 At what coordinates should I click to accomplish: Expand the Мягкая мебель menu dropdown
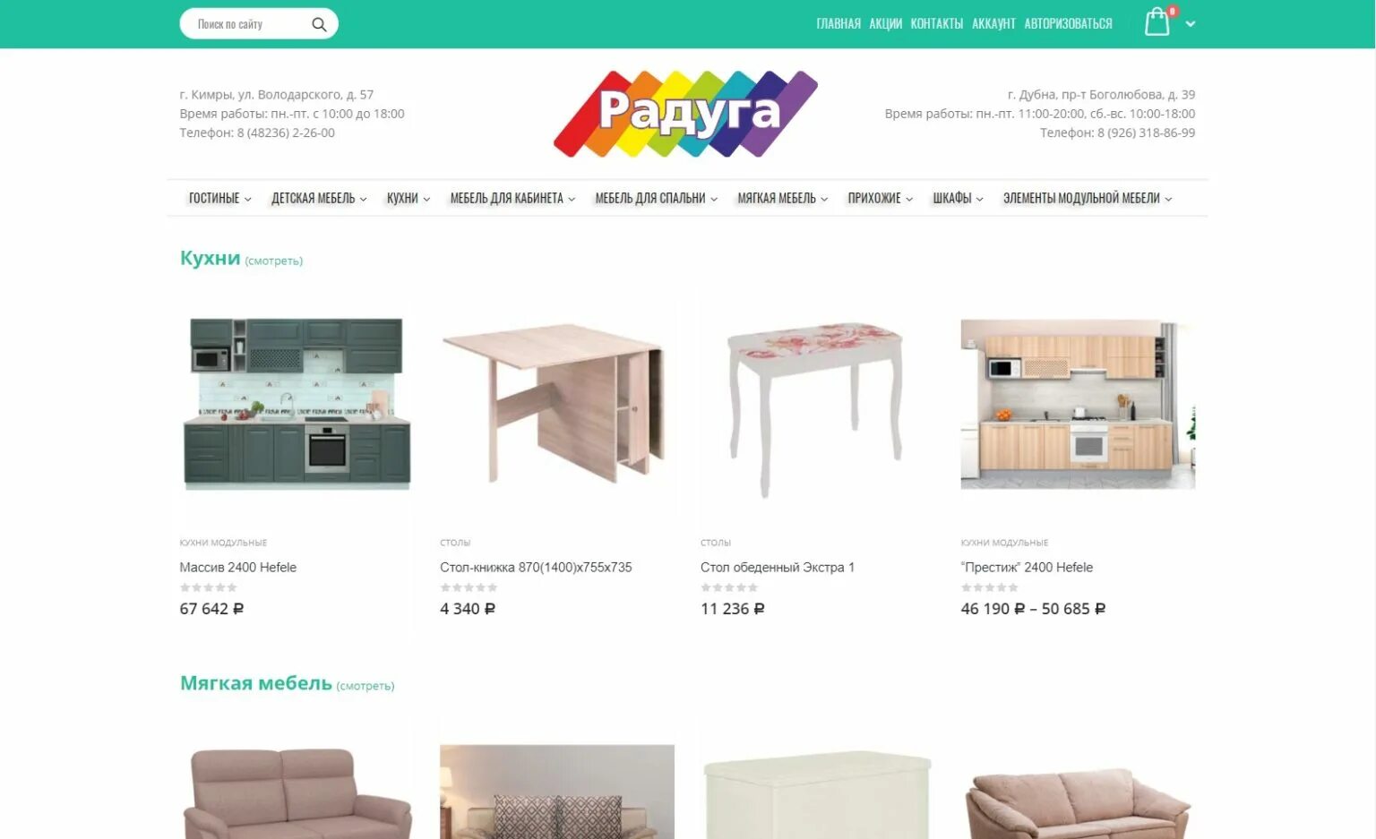coord(782,198)
